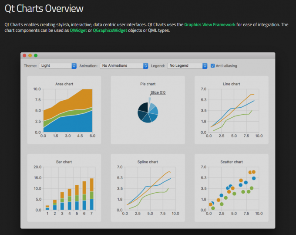Open the Graphics View Framework link
This screenshot has width=296, height=235.
click(210, 24)
